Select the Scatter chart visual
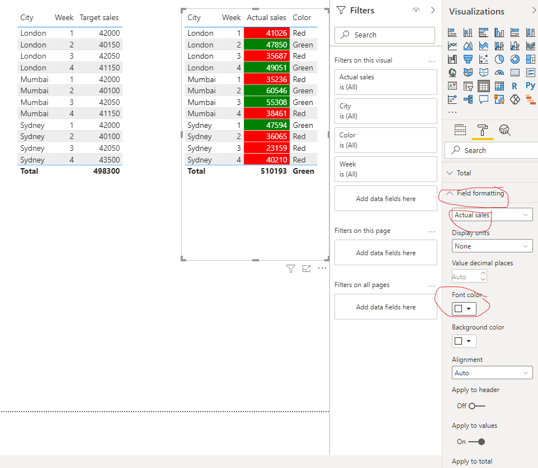Image resolution: width=538 pixels, height=468 pixels. 483,59
